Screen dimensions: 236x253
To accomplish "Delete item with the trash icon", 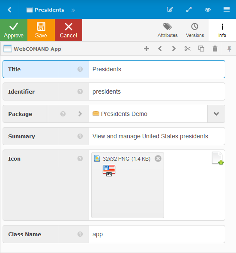I will click(x=215, y=49).
